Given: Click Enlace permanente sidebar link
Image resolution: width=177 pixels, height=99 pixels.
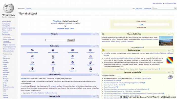Looking at the screenshot, I should (9, 49).
